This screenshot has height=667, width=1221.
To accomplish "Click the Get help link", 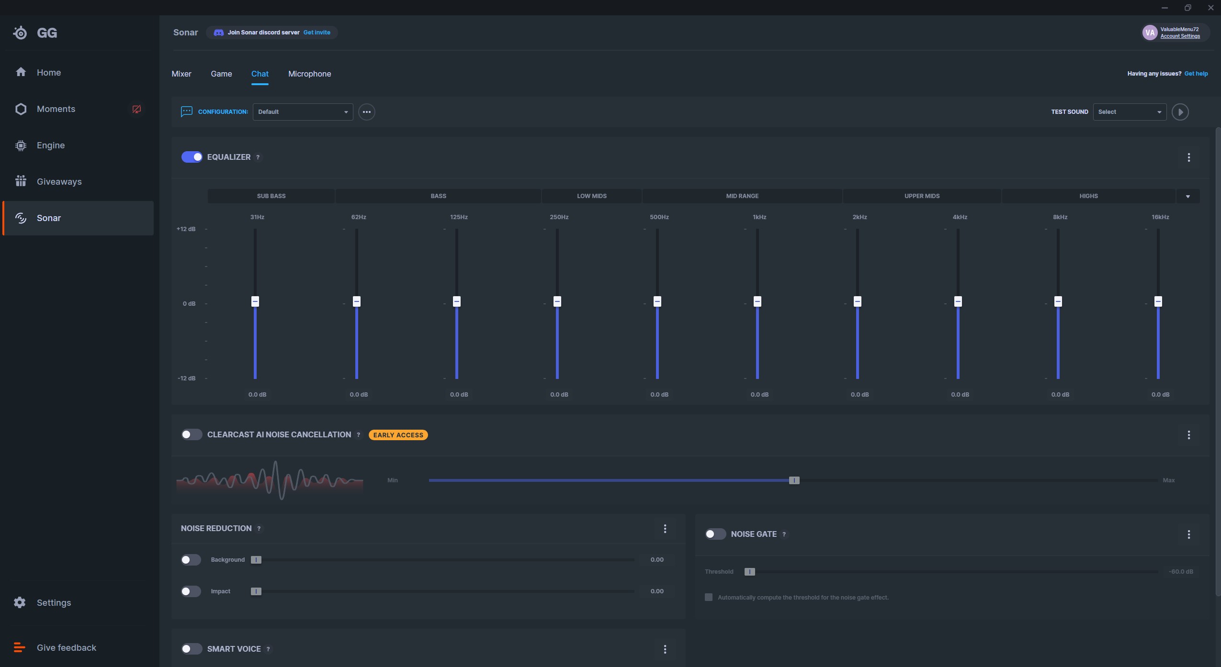I will pyautogui.click(x=1196, y=74).
